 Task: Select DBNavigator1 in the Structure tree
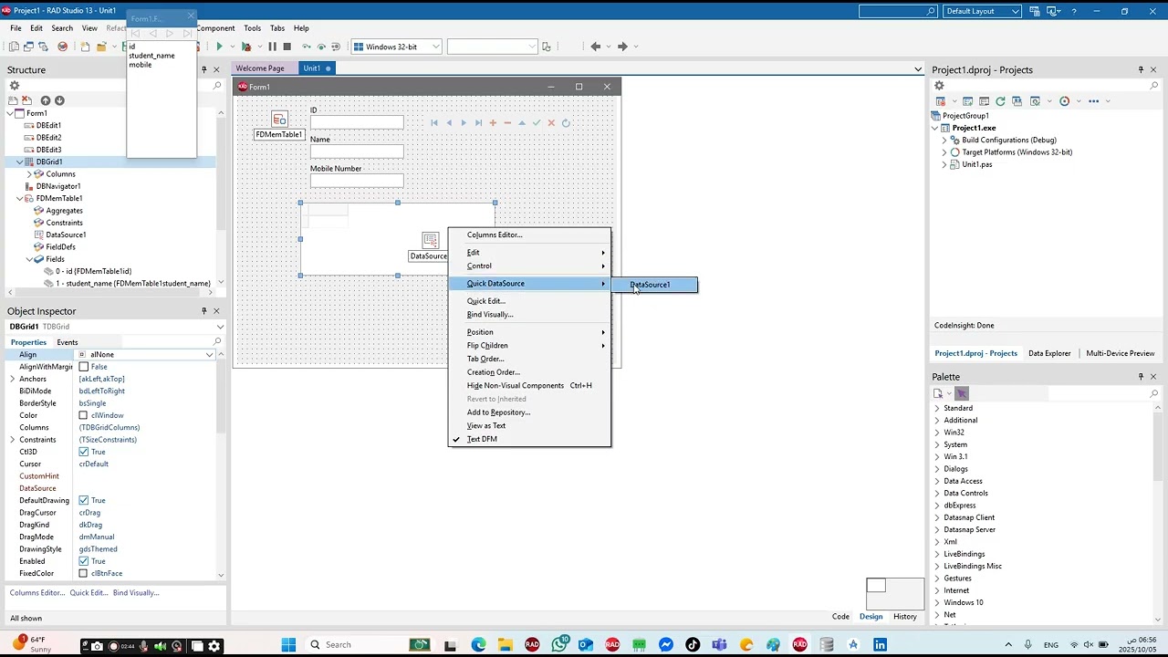[58, 186]
